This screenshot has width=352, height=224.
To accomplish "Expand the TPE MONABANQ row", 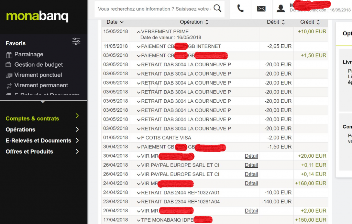I will (139, 221).
